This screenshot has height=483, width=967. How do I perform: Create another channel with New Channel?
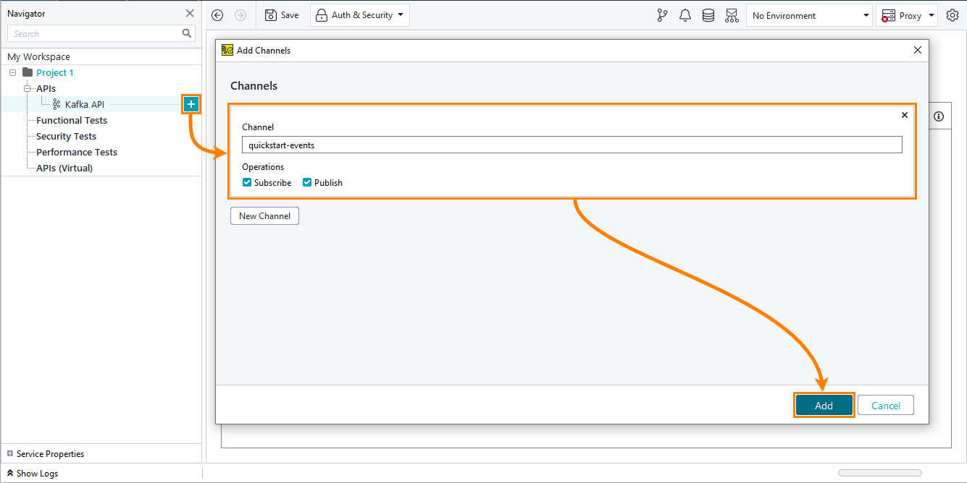coord(264,215)
